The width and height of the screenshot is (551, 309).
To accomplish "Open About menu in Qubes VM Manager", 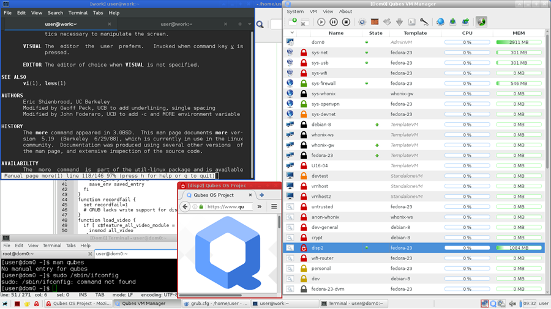I will click(x=345, y=12).
